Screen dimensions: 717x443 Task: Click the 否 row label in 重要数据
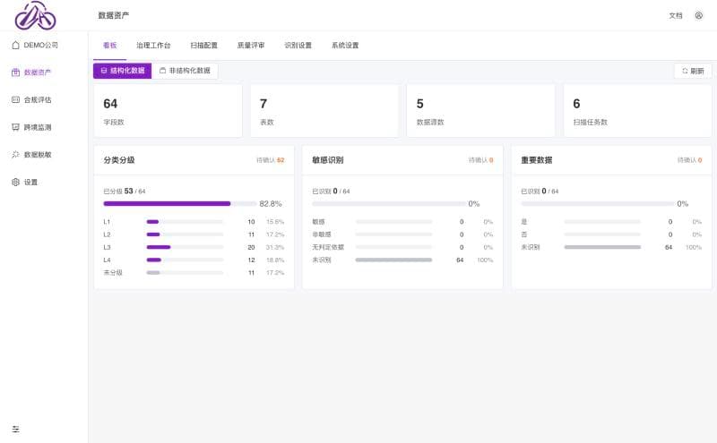click(x=524, y=234)
